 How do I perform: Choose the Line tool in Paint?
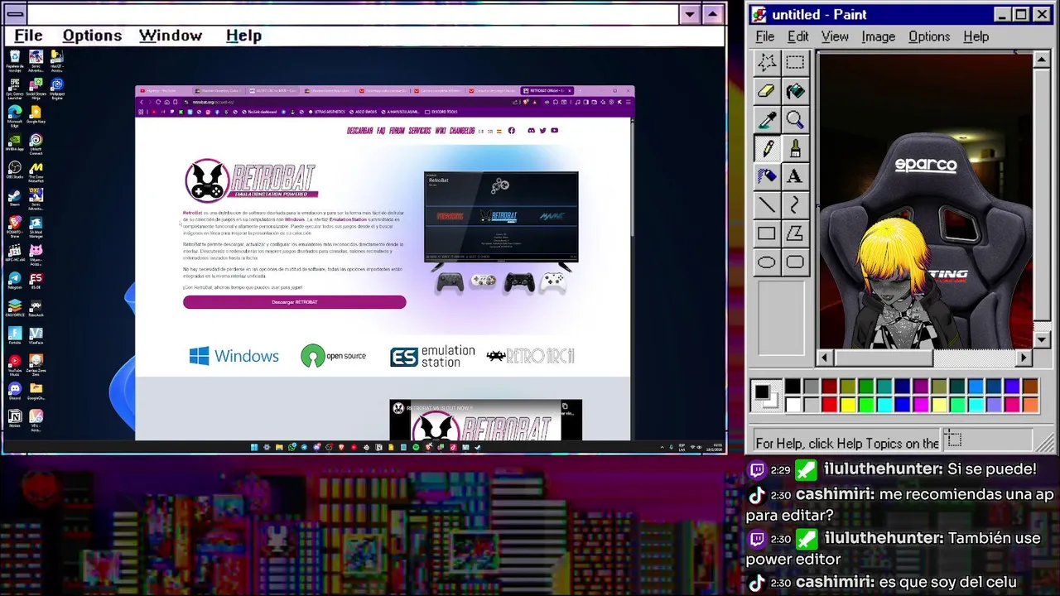(767, 204)
